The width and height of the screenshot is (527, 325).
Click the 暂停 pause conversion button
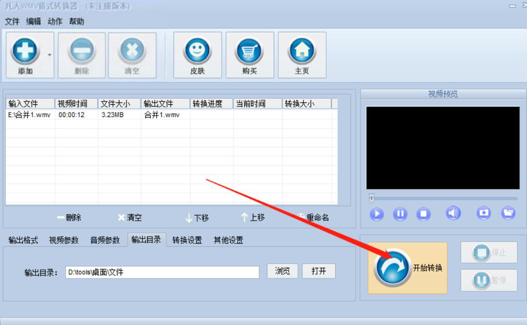tap(489, 280)
